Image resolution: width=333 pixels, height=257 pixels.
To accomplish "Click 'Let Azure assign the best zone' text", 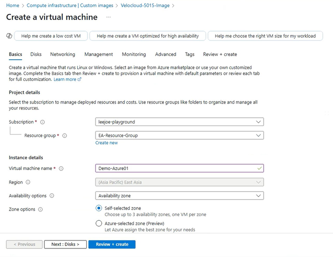I will [150, 230].
